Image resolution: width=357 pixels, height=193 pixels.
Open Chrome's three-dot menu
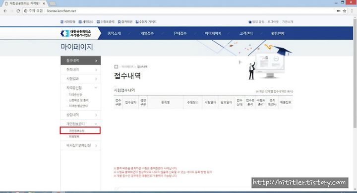(352, 11)
